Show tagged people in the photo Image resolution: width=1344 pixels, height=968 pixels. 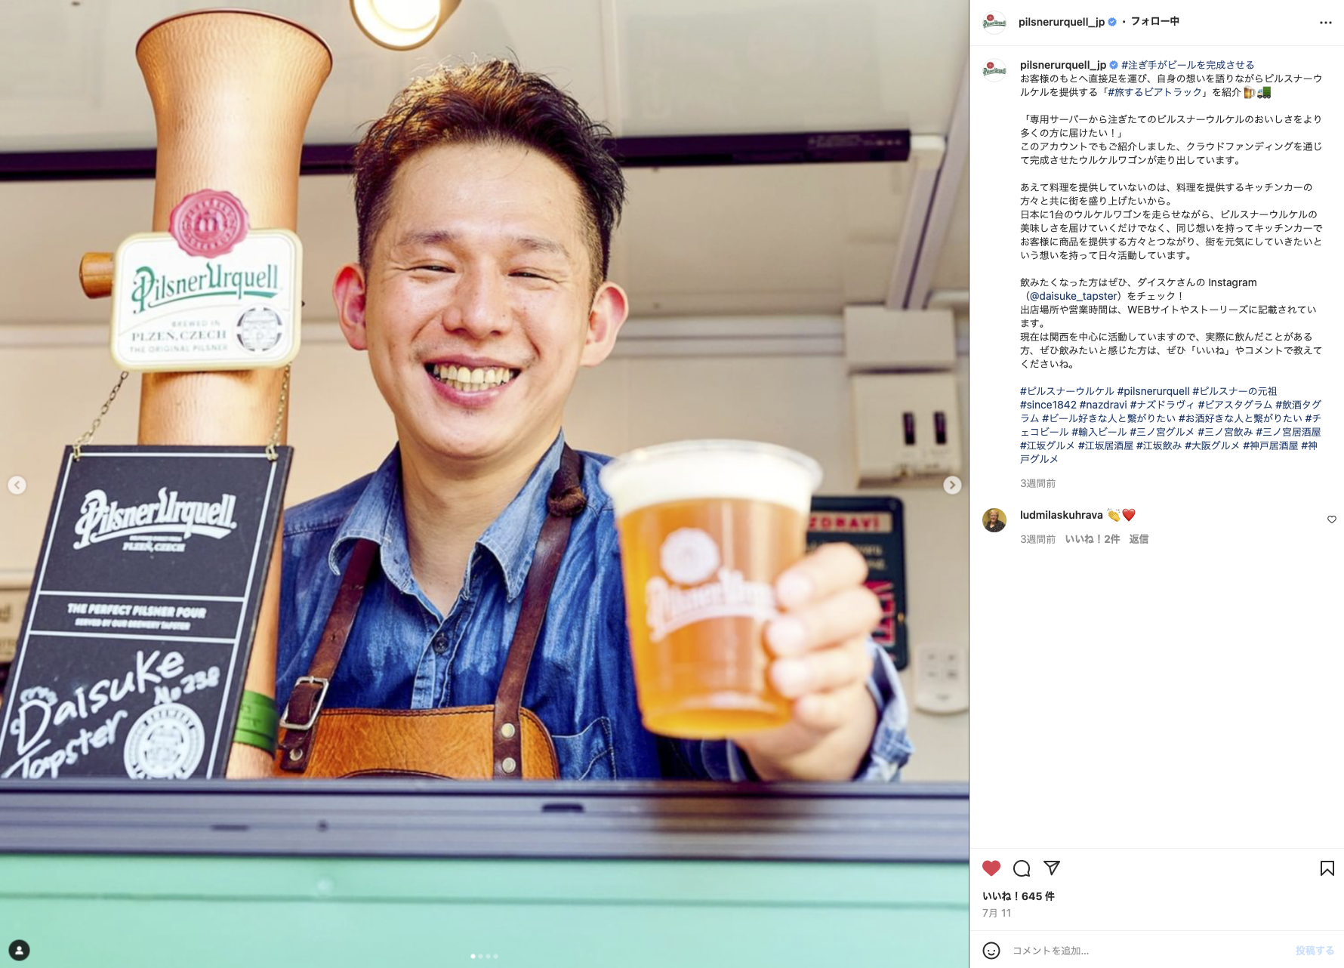click(x=19, y=950)
